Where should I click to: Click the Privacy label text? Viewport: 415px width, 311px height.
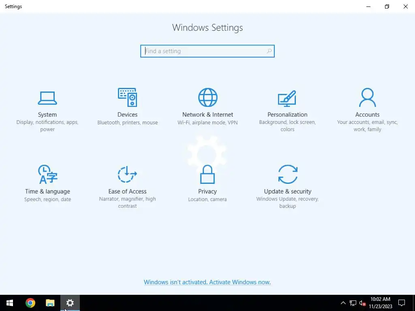pos(207,191)
